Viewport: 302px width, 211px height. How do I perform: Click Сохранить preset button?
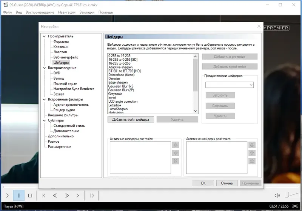(x=220, y=106)
